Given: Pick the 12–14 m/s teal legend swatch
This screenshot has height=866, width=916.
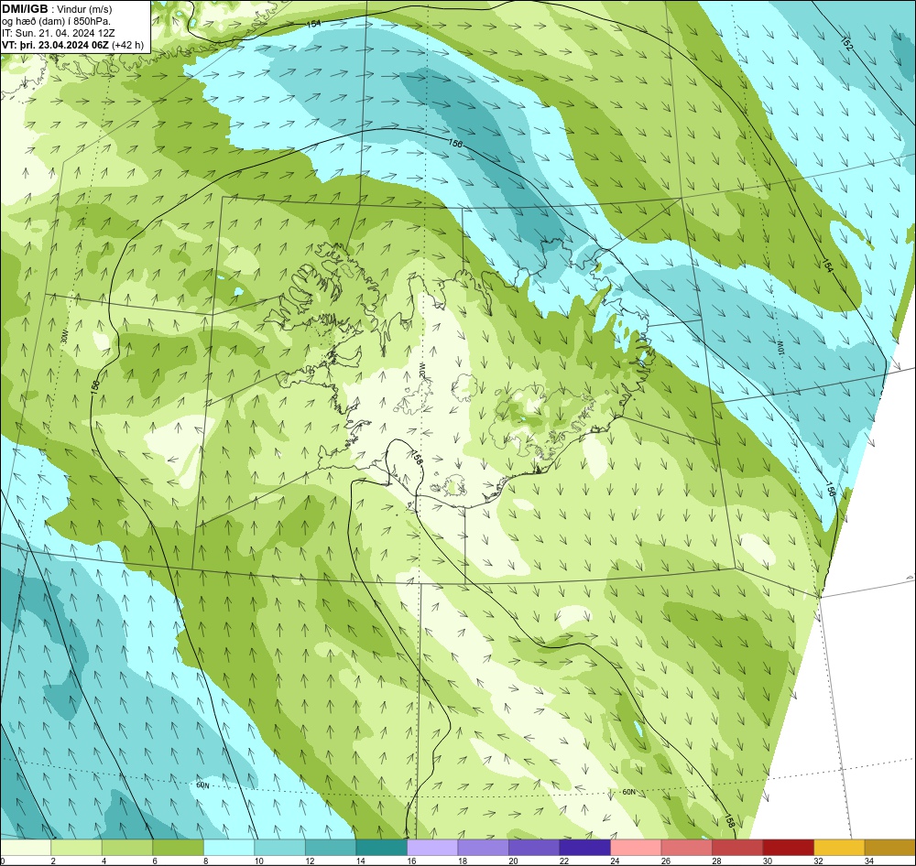Looking at the screenshot, I should pyautogui.click(x=331, y=848).
